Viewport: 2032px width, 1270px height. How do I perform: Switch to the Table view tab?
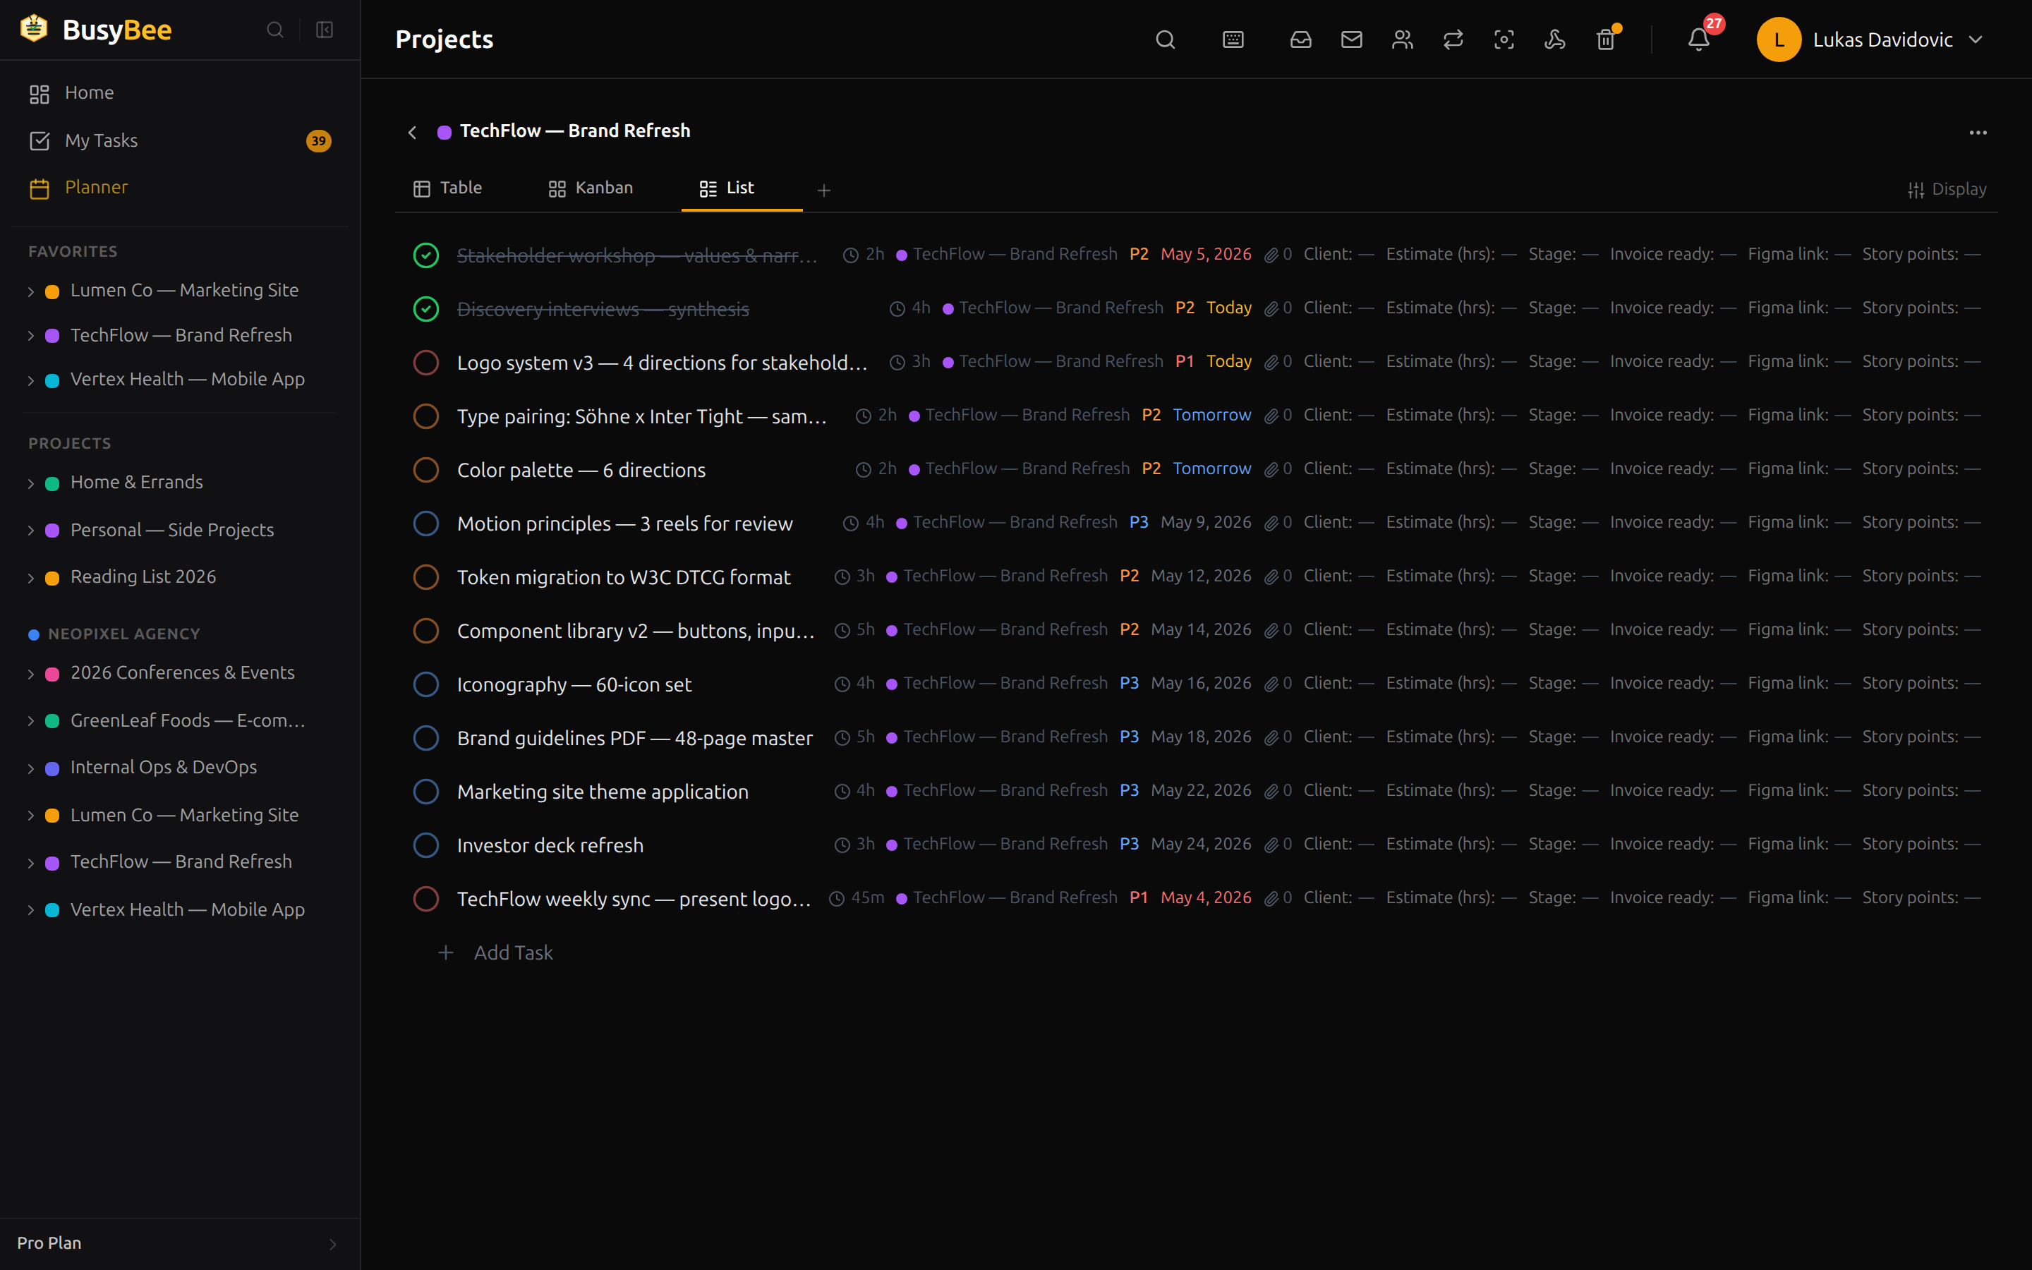pyautogui.click(x=447, y=188)
